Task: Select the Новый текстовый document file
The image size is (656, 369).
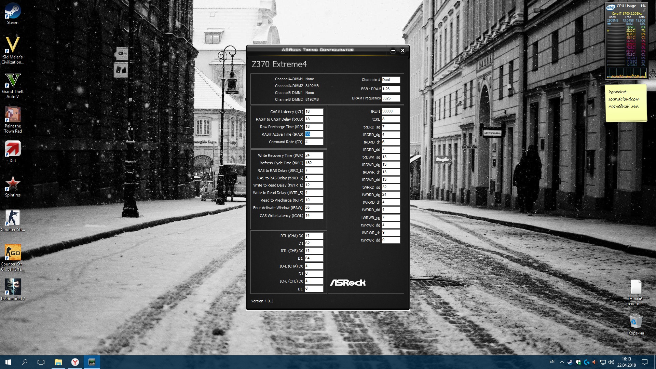Action: (x=636, y=287)
